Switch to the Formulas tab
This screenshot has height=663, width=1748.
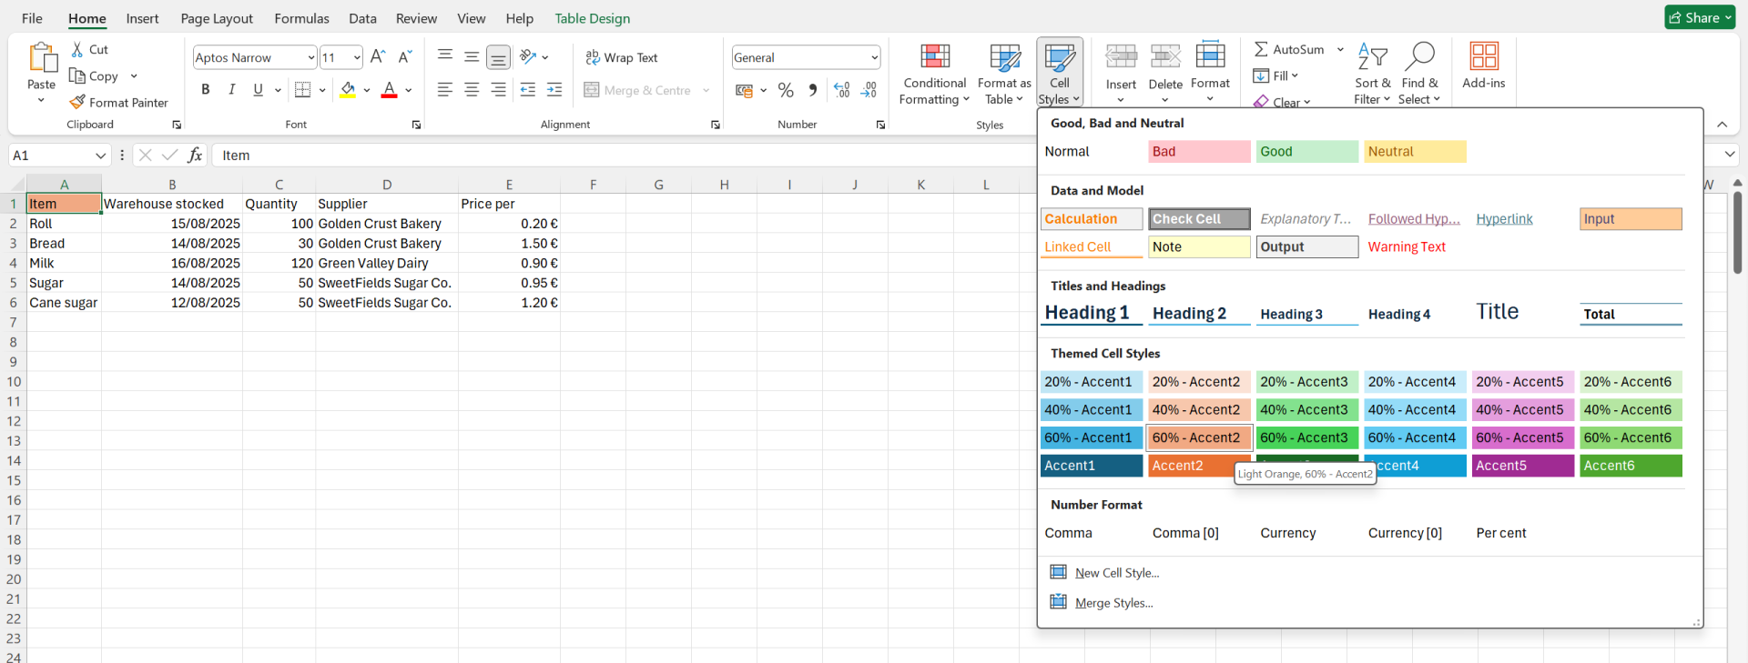click(x=301, y=18)
